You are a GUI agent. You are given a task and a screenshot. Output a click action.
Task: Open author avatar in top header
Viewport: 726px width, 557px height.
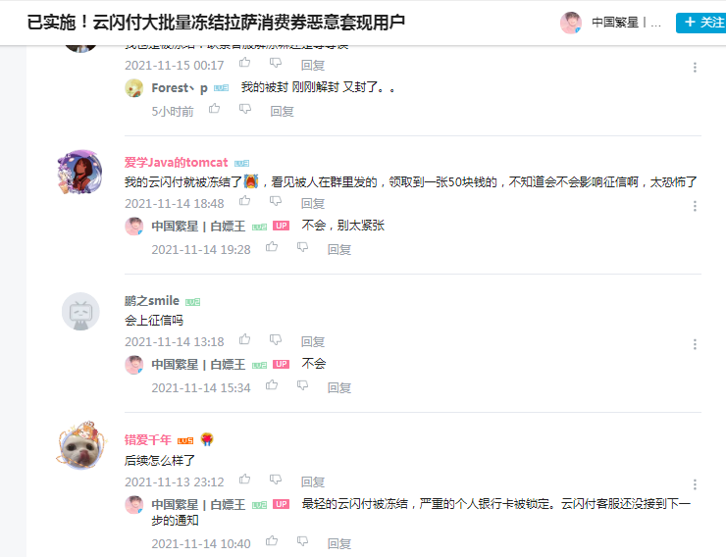pyautogui.click(x=571, y=23)
